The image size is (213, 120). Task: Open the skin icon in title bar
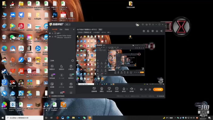pyautogui.click(x=150, y=25)
